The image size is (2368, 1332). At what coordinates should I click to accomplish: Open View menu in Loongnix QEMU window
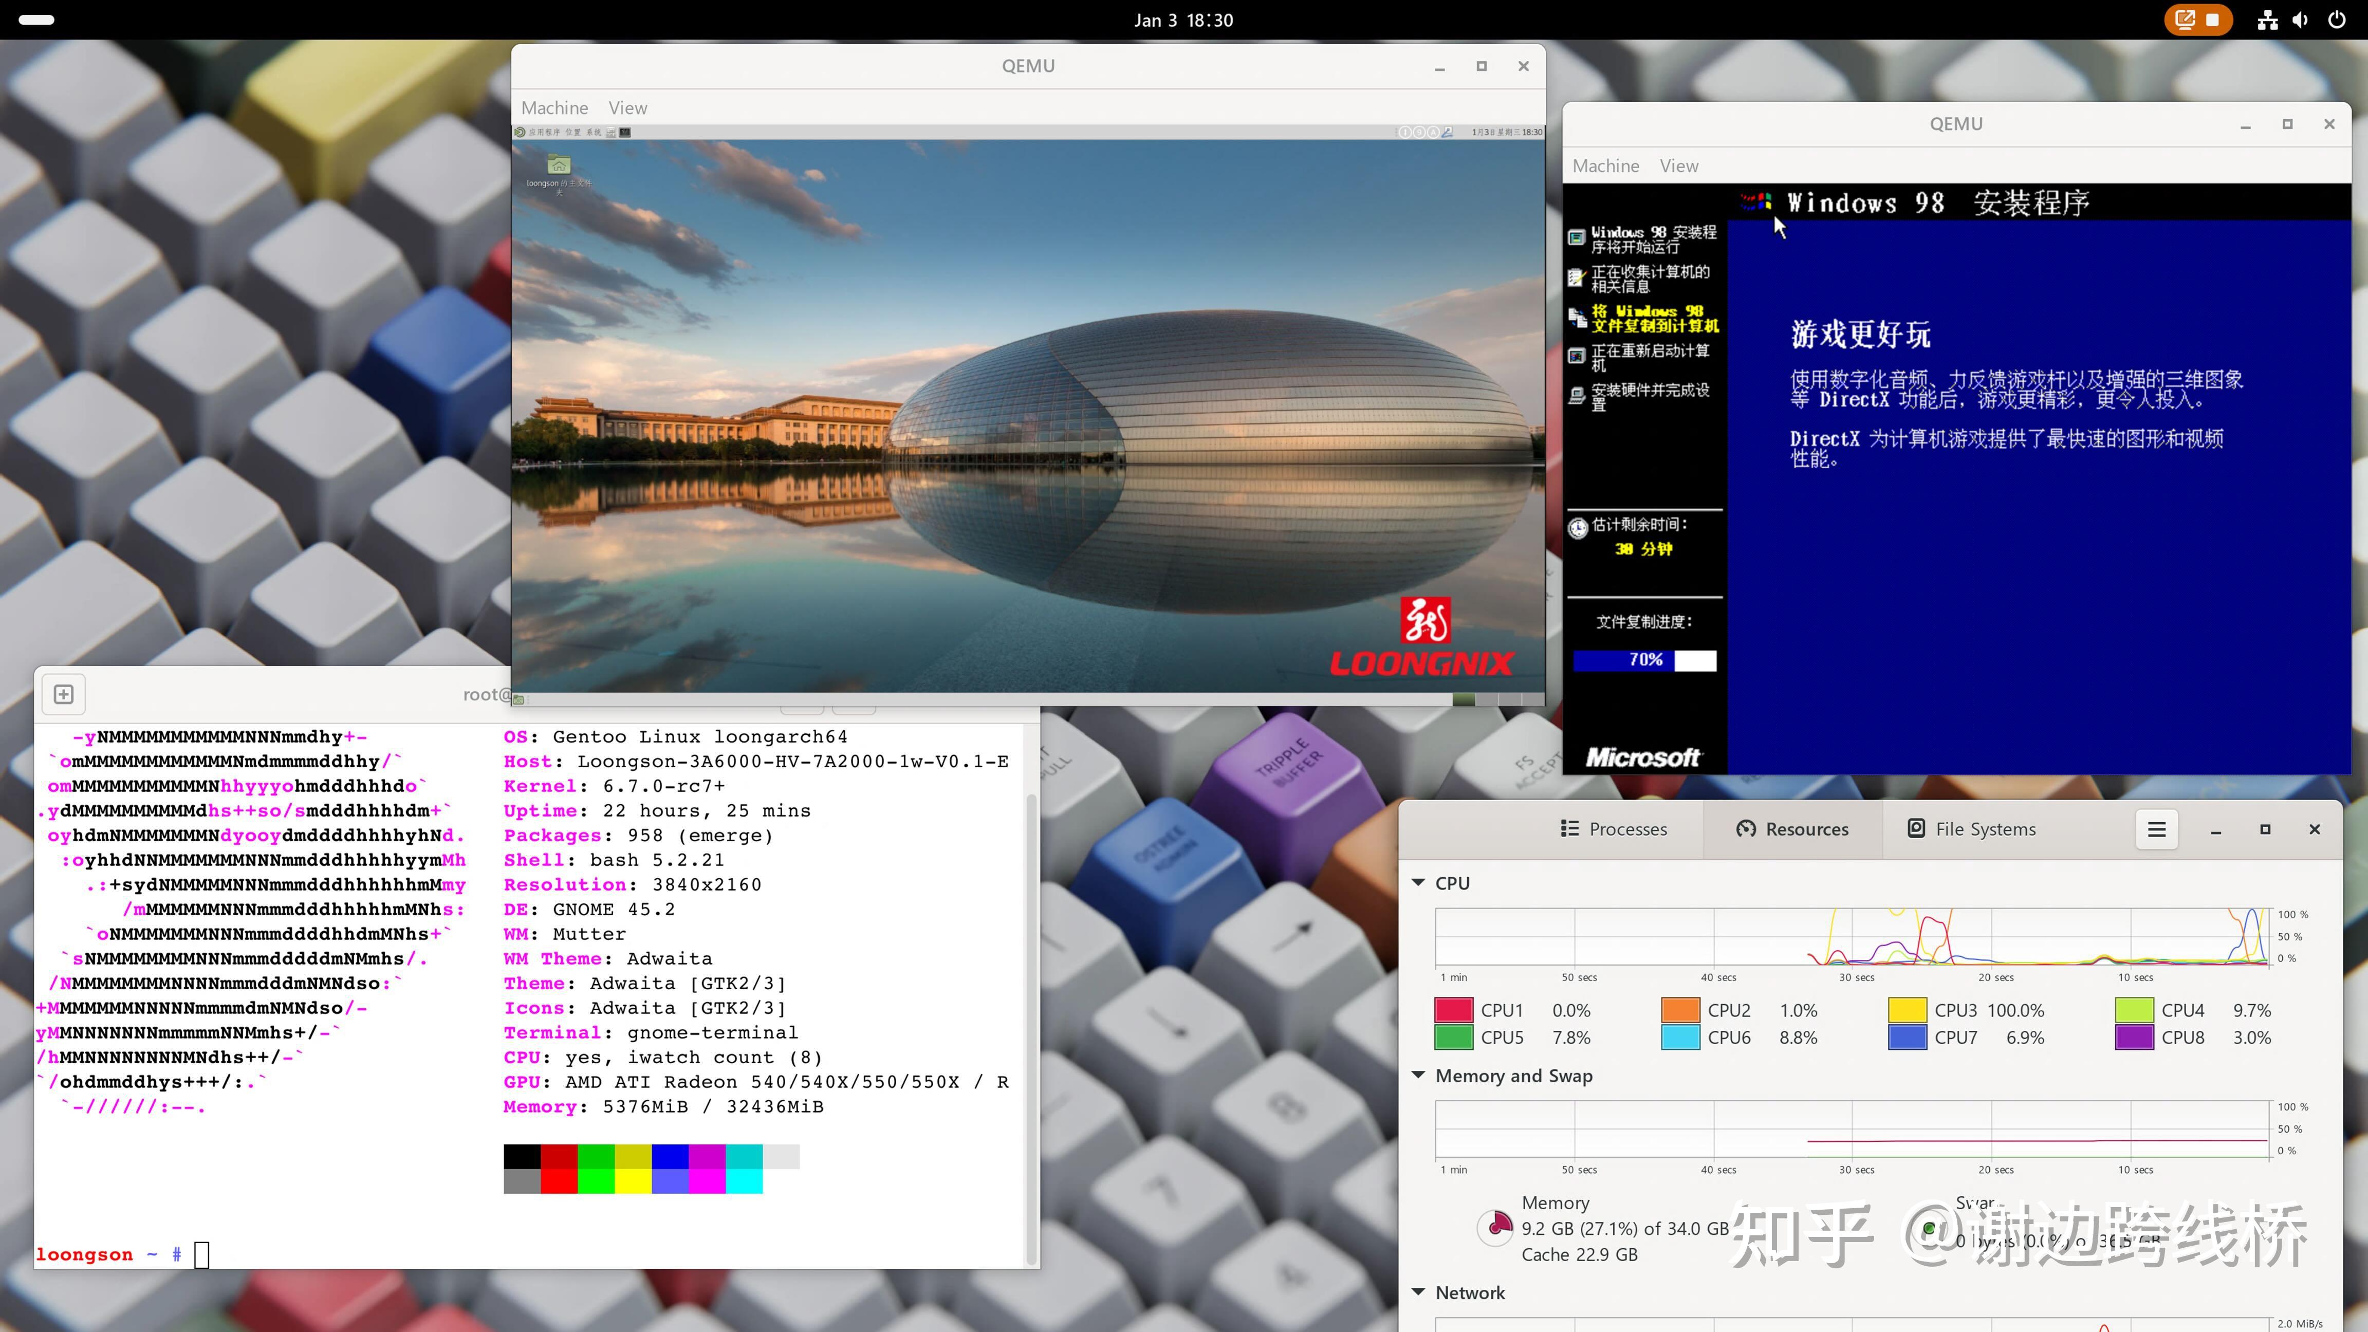pos(628,107)
